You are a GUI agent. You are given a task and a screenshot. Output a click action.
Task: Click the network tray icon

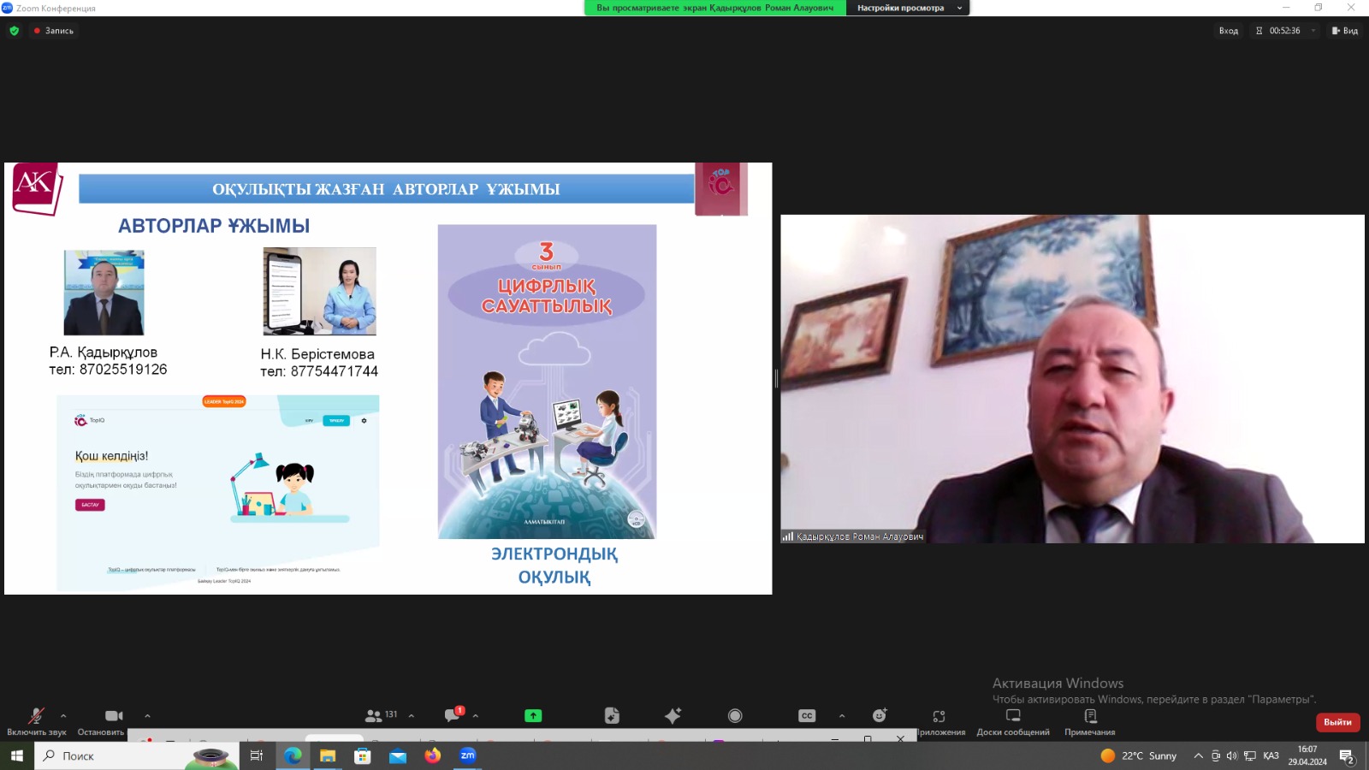coord(1249,755)
